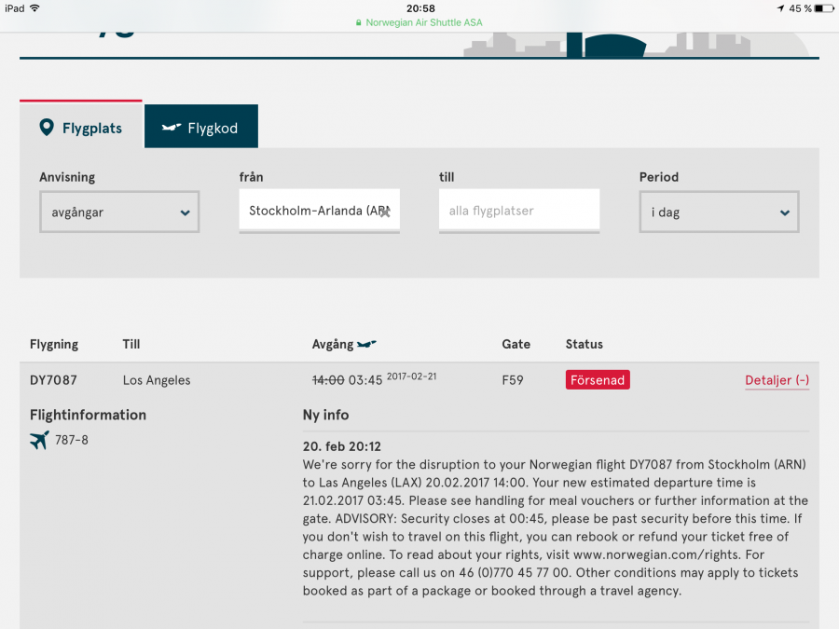
Task: Tap the green padlock security icon
Action: click(359, 22)
